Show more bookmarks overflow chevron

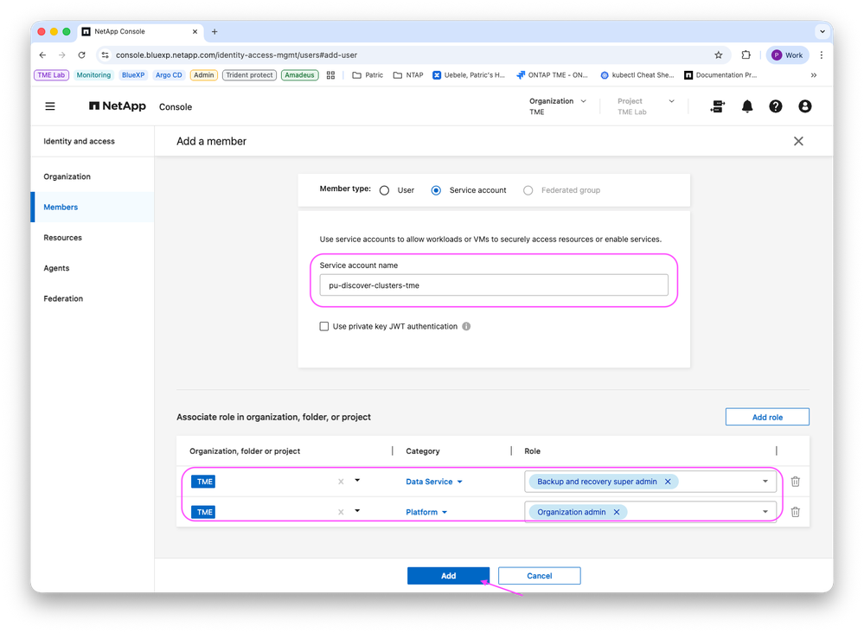813,75
